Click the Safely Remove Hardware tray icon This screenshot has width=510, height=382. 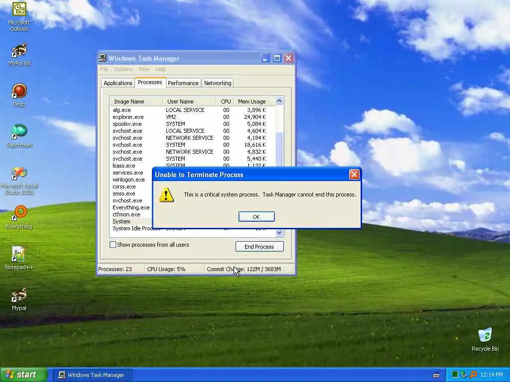click(x=464, y=375)
